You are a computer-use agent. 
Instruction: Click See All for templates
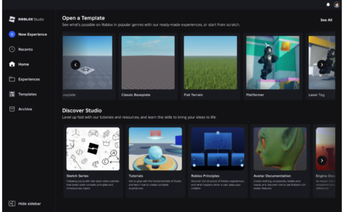(326, 20)
